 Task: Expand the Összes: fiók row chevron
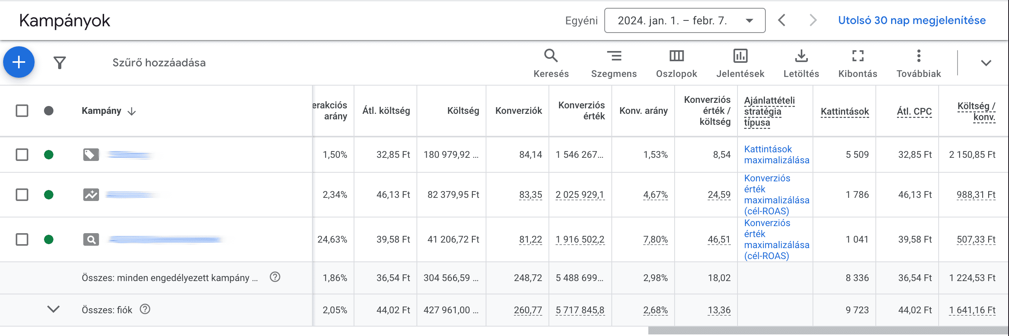(53, 309)
